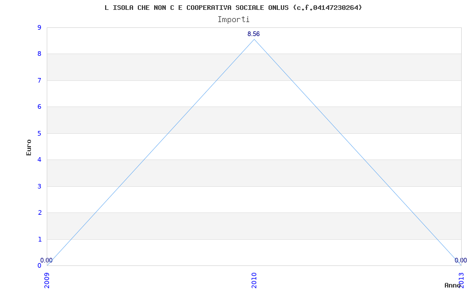The height and width of the screenshot is (291, 467).
Task: Click the y-axis value 2
Action: point(39,213)
